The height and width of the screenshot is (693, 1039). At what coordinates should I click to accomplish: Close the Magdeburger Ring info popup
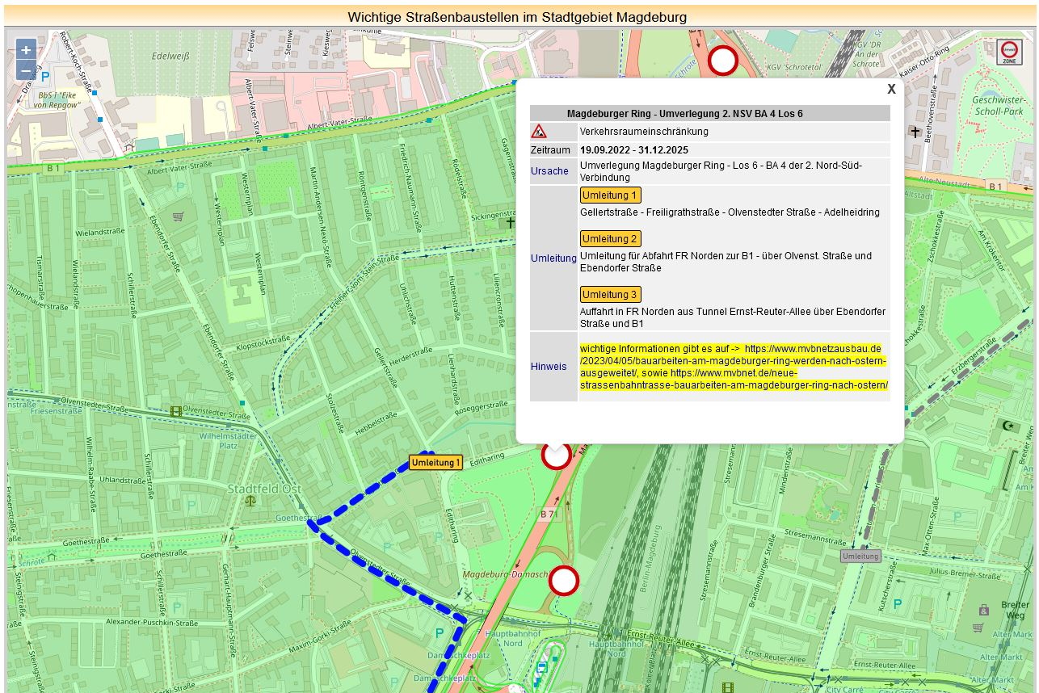(x=891, y=90)
